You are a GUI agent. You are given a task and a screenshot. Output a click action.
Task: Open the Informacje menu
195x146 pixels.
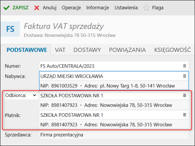click(97, 8)
